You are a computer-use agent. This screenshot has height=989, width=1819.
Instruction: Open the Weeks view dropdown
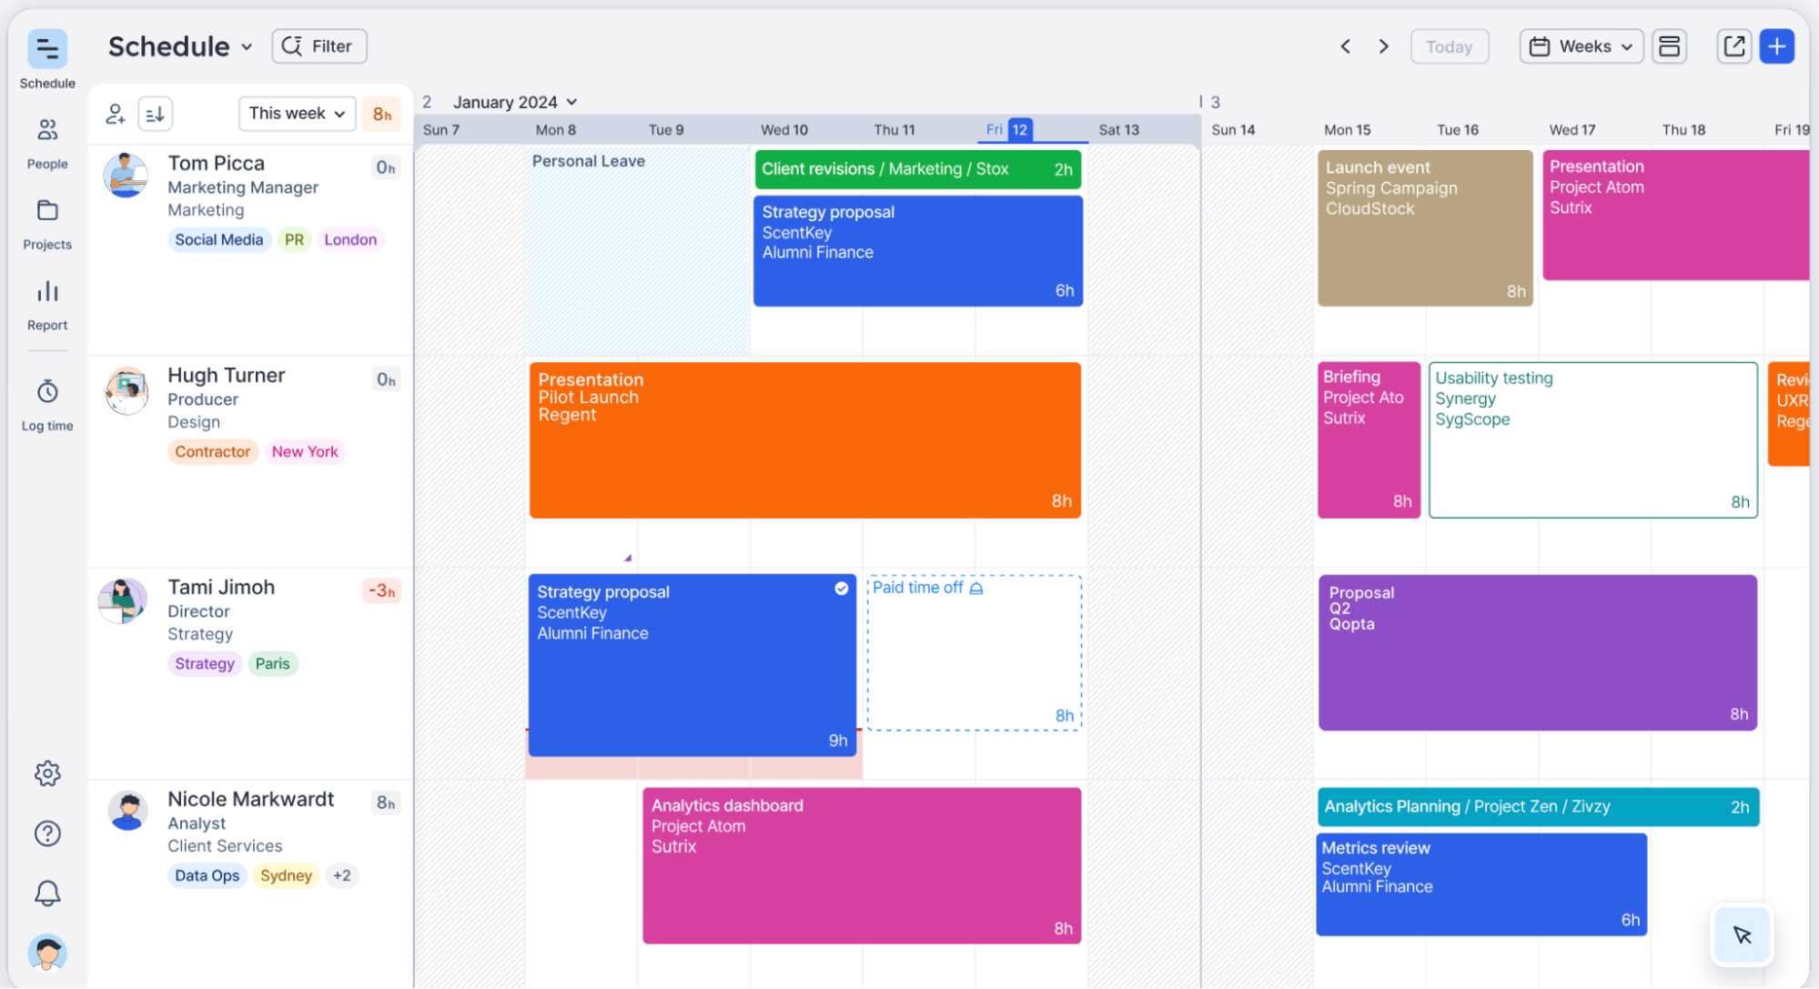(1581, 46)
